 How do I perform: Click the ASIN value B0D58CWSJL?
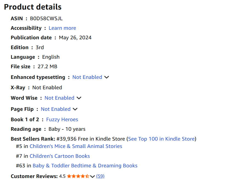46,19
